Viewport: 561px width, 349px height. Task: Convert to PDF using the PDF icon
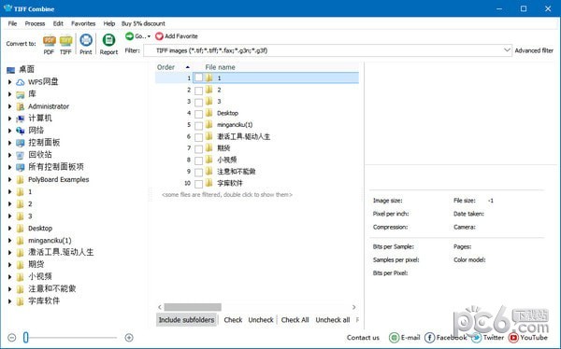pyautogui.click(x=49, y=41)
